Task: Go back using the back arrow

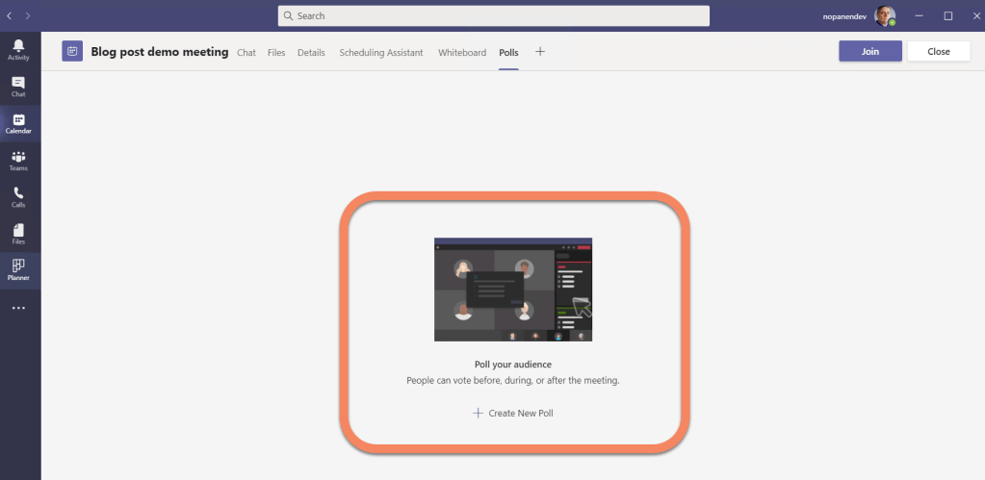Action: (10, 16)
